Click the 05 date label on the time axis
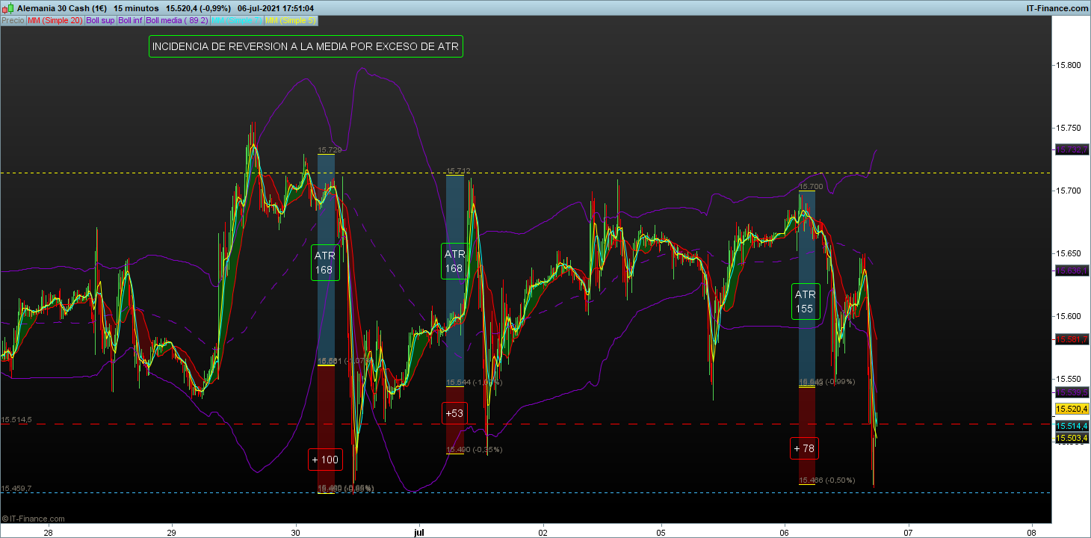 pyautogui.click(x=661, y=533)
